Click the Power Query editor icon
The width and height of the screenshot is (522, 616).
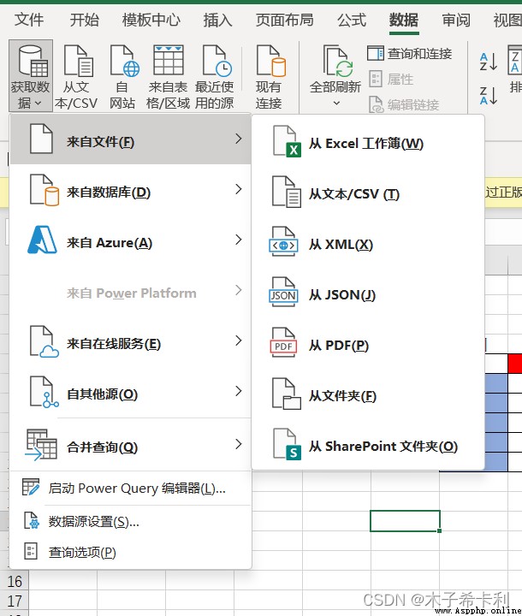pos(31,487)
